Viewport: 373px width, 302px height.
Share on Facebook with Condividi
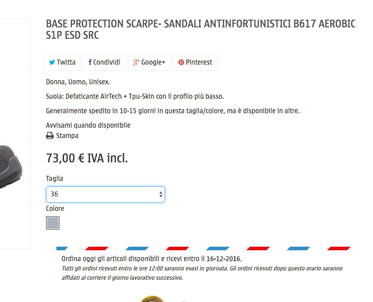pyautogui.click(x=105, y=63)
